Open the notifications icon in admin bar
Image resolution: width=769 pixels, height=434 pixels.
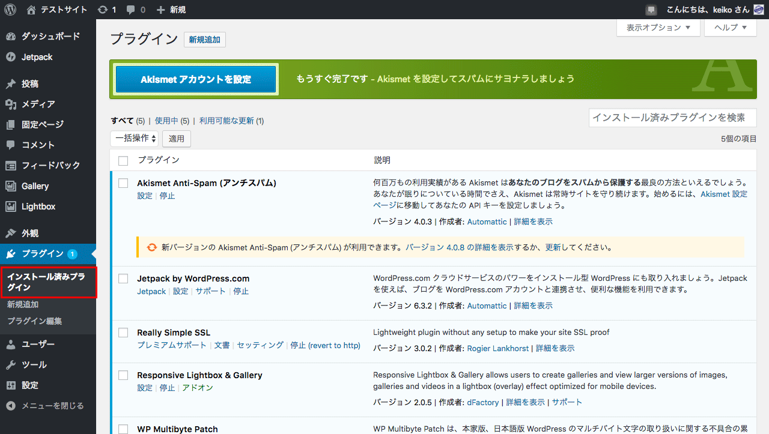(x=651, y=10)
